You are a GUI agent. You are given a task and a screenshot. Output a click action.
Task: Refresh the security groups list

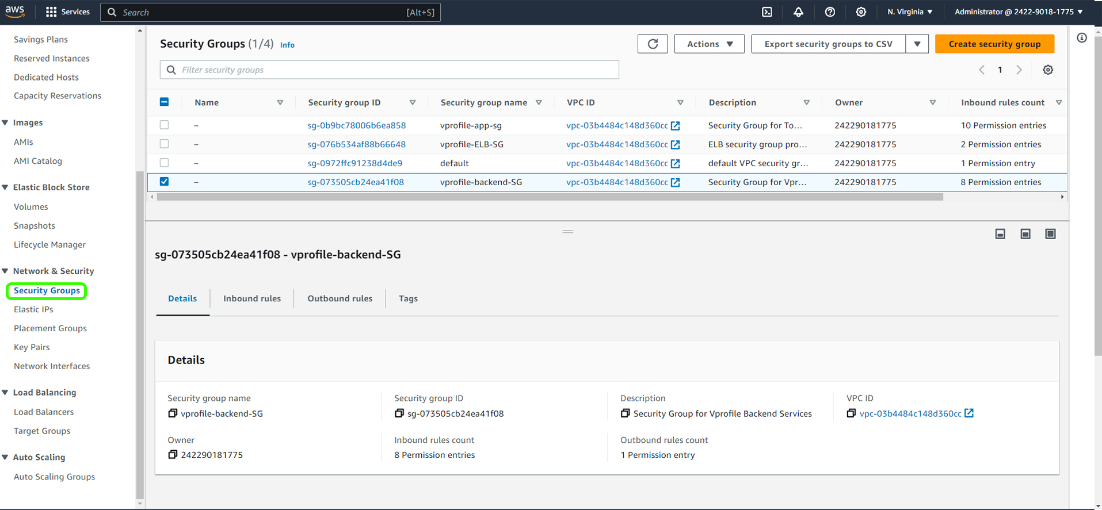point(653,44)
